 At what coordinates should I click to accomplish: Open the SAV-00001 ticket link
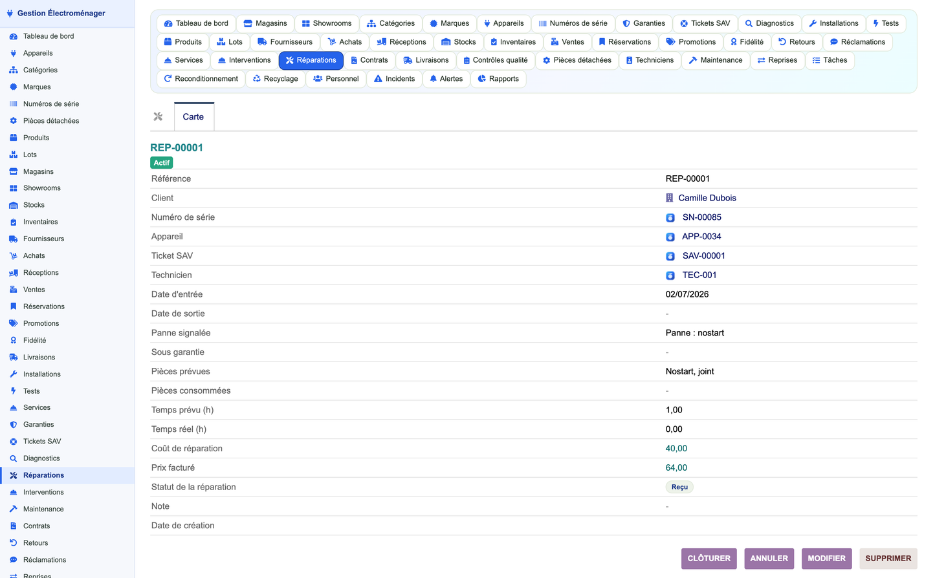(703, 256)
